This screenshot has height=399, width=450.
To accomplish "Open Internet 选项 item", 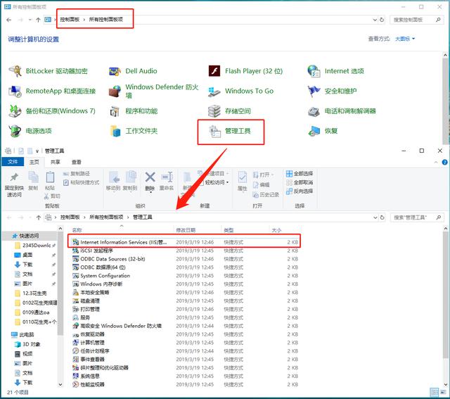I will click(336, 71).
